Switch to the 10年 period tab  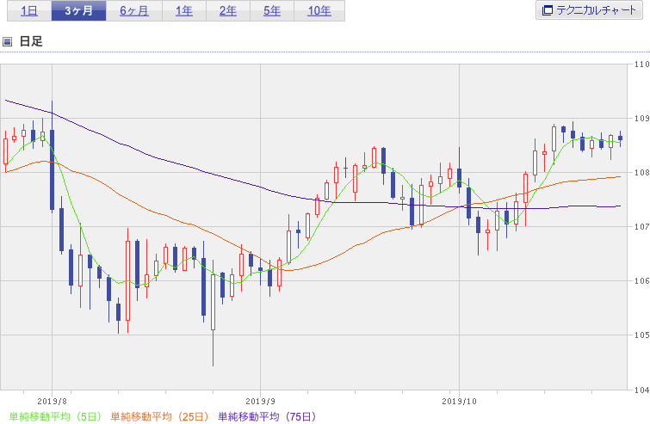tap(319, 11)
